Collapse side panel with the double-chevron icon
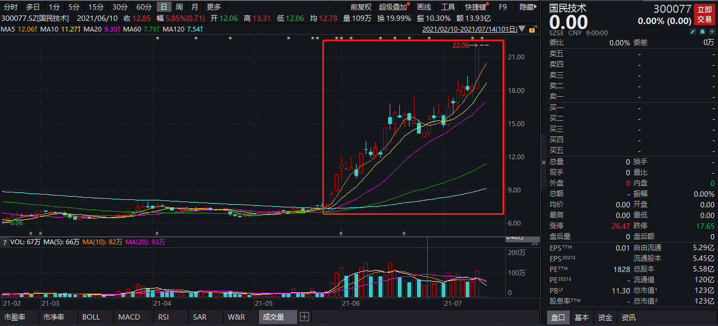 (544, 162)
